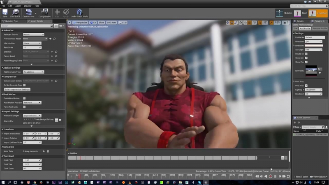
Task: Toggle Post Processing enabled checkbox
Action: (306, 86)
